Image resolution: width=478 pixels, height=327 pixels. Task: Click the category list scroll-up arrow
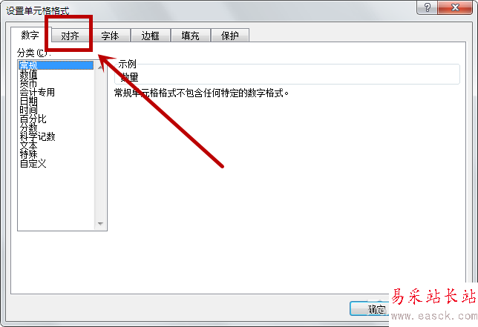pyautogui.click(x=100, y=67)
